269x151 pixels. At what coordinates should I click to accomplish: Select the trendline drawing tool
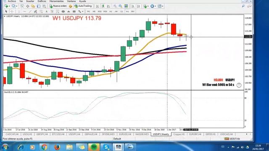pos(30,11)
